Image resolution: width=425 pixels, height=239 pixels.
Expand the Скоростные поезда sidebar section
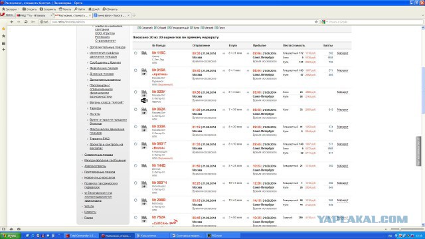[x=98, y=155]
